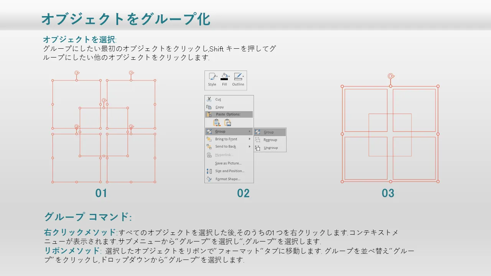The height and width of the screenshot is (276, 491).
Task: Click the Ungroup icon in submenu
Action: coord(258,148)
